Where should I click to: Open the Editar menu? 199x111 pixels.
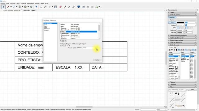click(x=7, y=3)
